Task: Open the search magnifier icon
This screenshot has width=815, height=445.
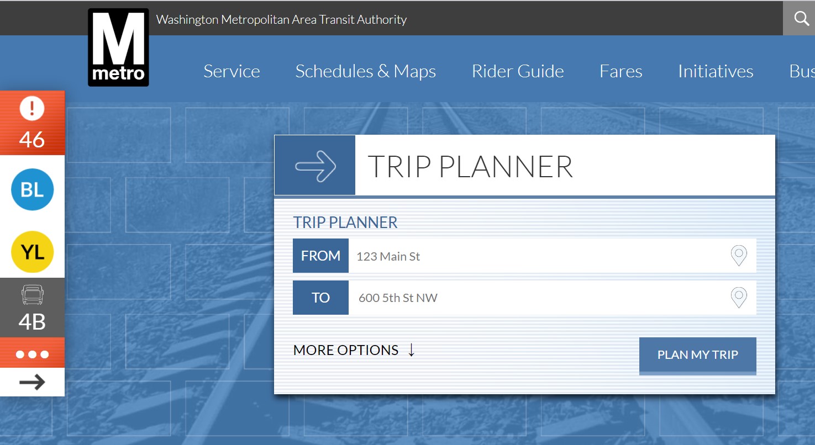Action: coord(801,18)
